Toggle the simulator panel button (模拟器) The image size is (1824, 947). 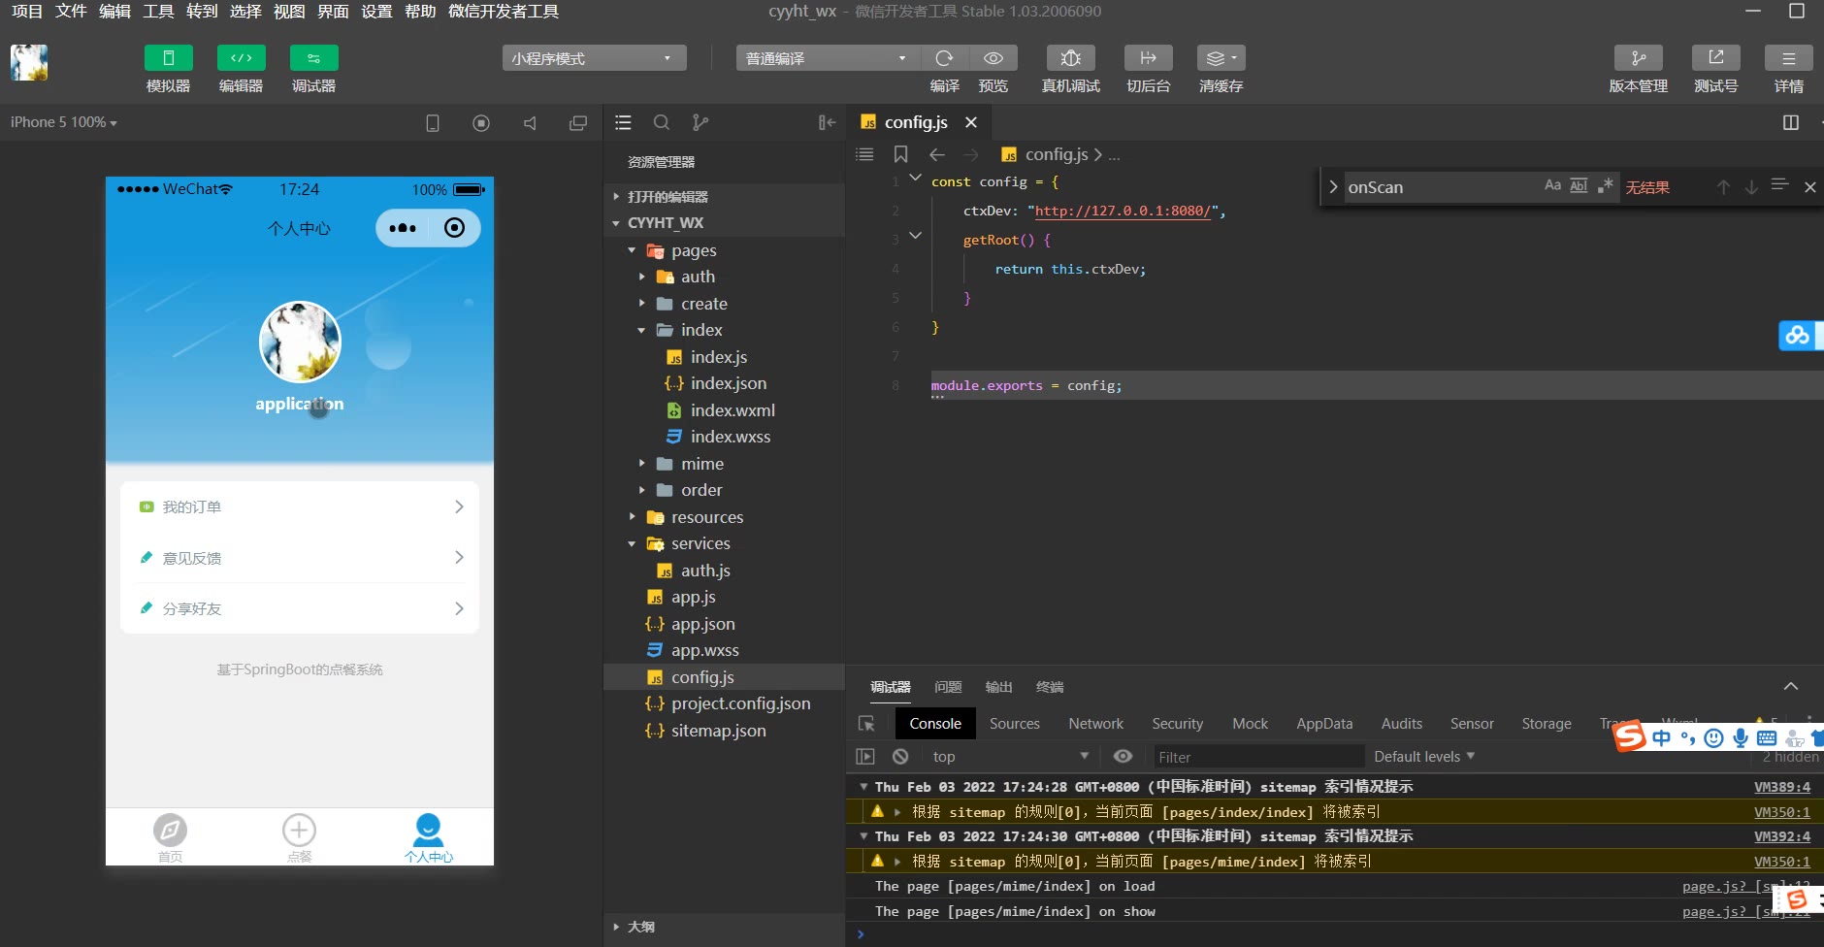168,58
